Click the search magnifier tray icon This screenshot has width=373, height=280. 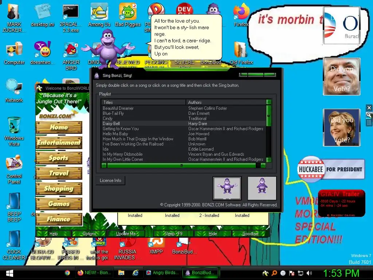coord(274,273)
